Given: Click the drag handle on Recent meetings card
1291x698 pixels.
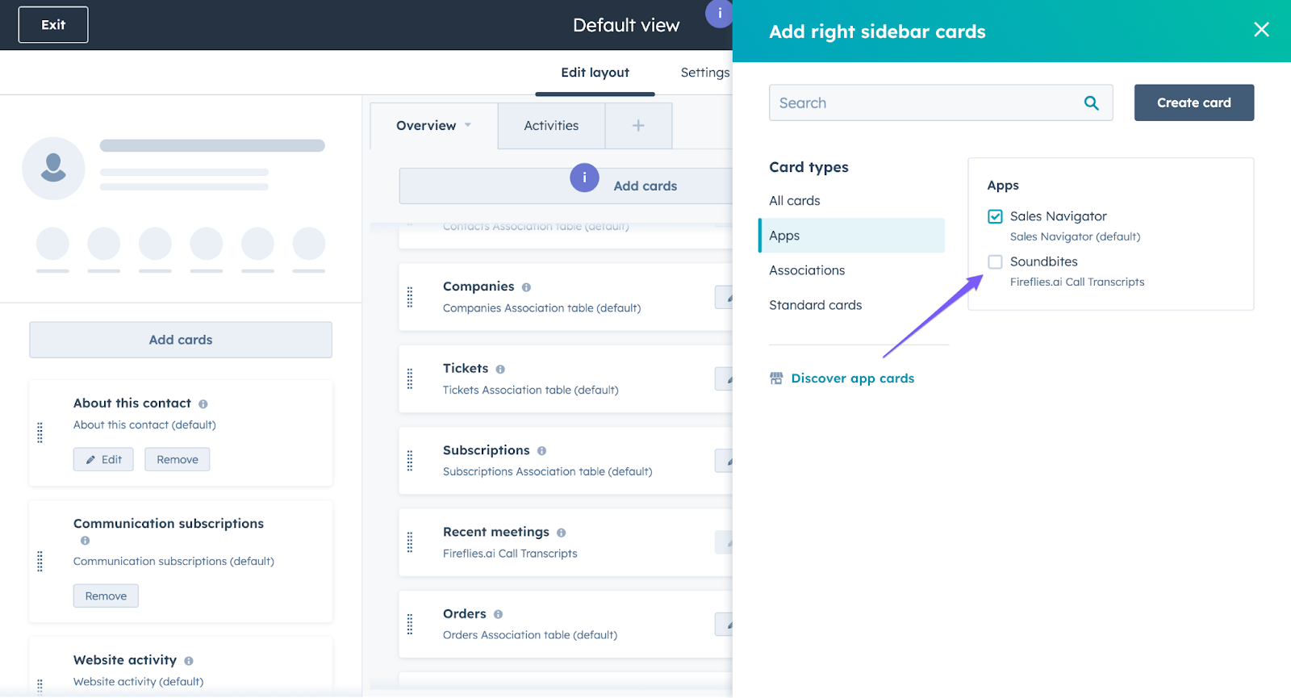Looking at the screenshot, I should pos(410,542).
